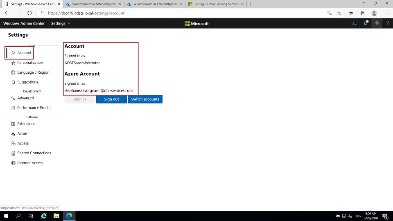Open Extensions gateway settings

point(26,124)
